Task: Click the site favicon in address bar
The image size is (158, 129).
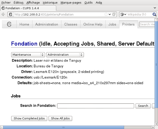Action: tap(11, 14)
